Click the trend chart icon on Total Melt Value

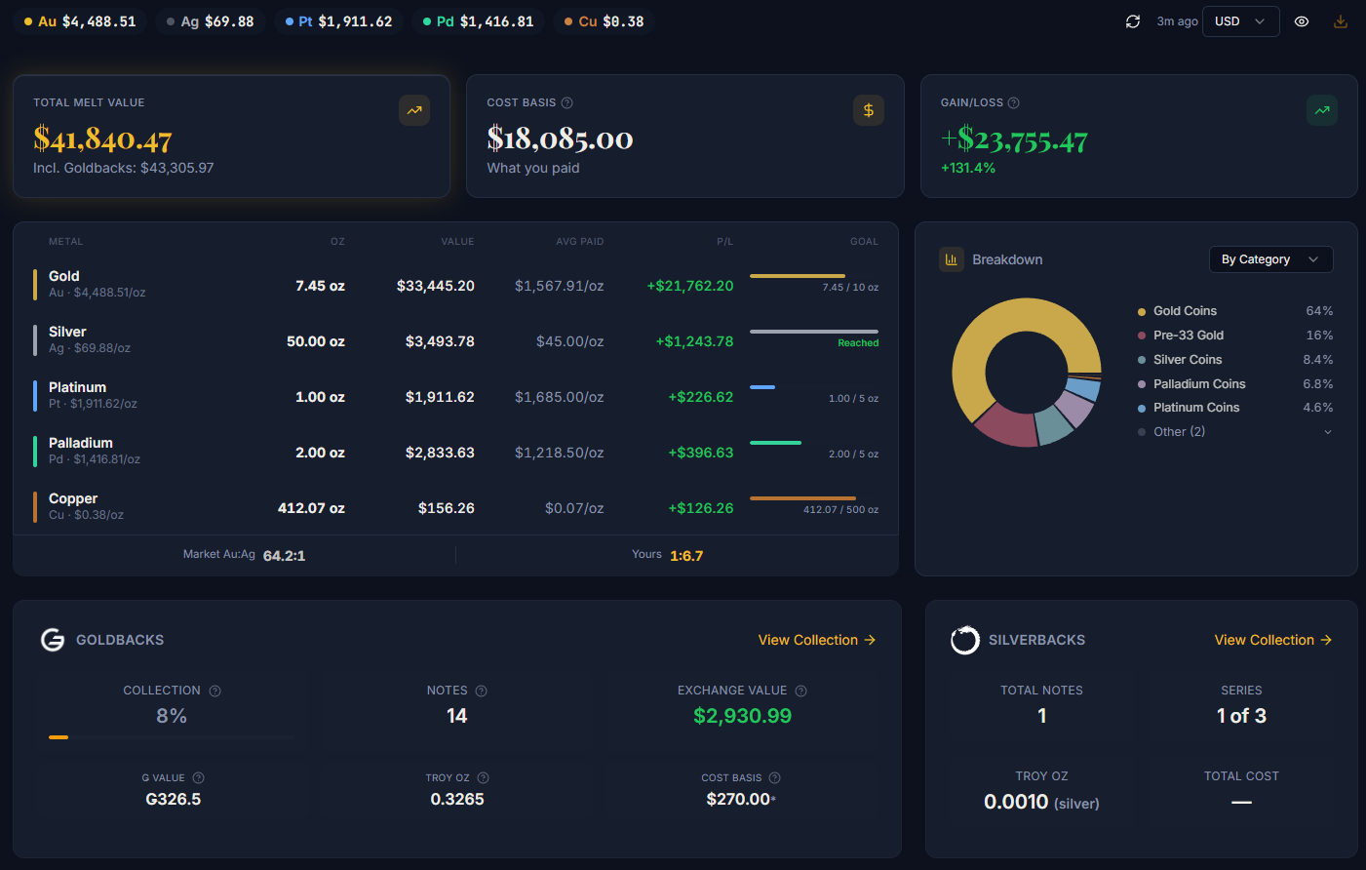414,110
